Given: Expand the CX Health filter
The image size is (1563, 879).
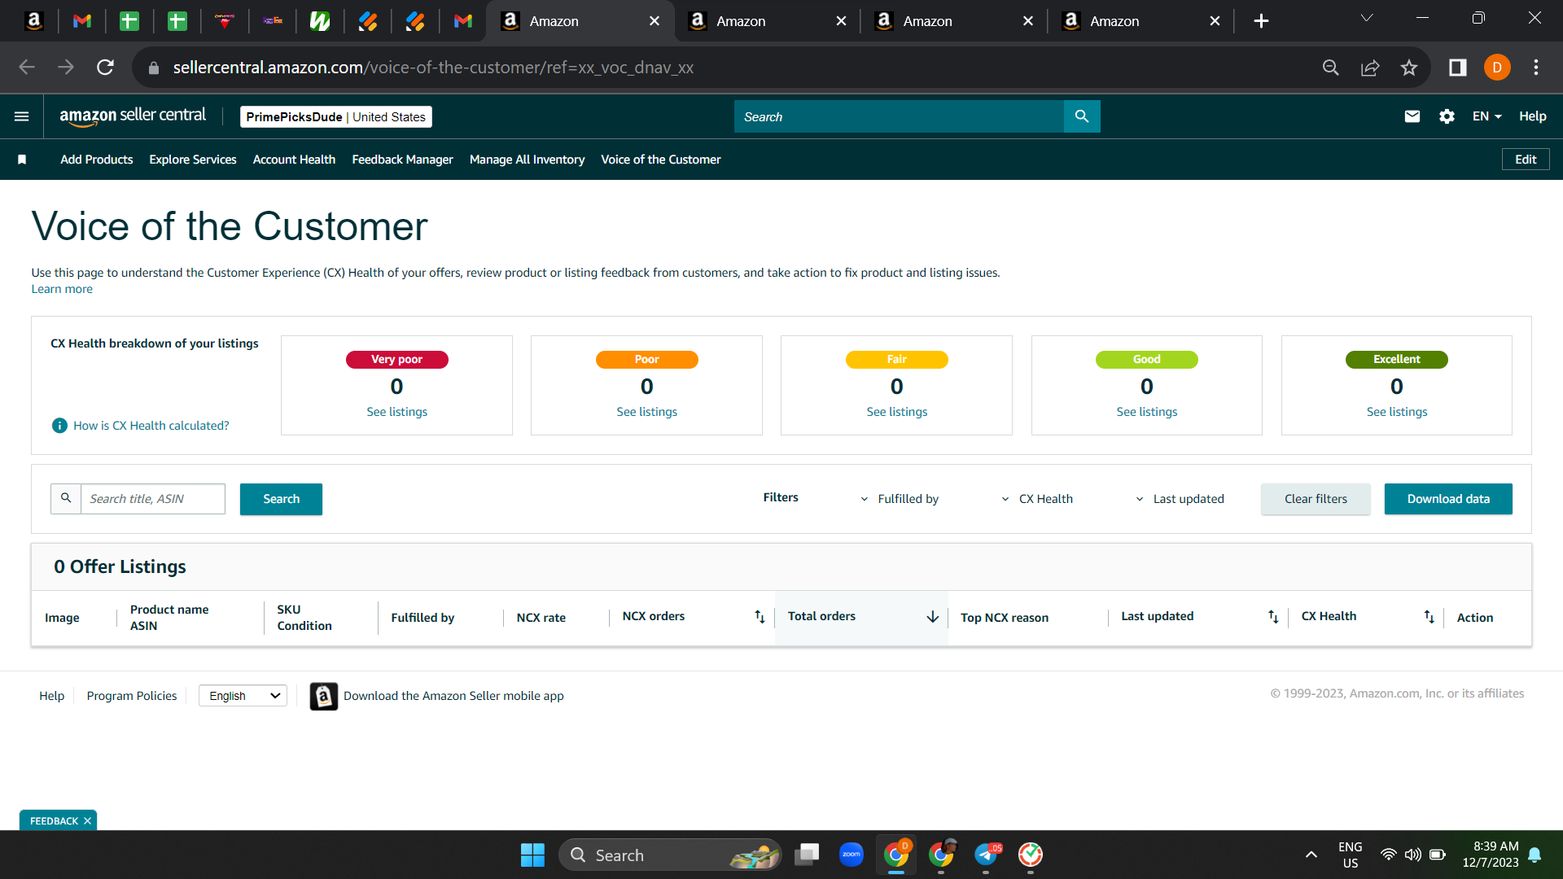Looking at the screenshot, I should point(1037,499).
